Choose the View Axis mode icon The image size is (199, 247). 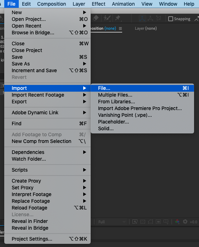tap(159, 18)
